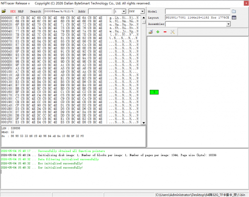Click log line 'Xor initialized successfully!'
Screen dimensions: 249x197
(42, 167)
